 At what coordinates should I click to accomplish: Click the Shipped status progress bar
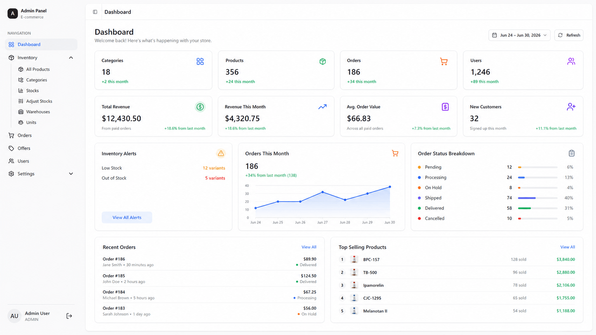[x=538, y=198]
